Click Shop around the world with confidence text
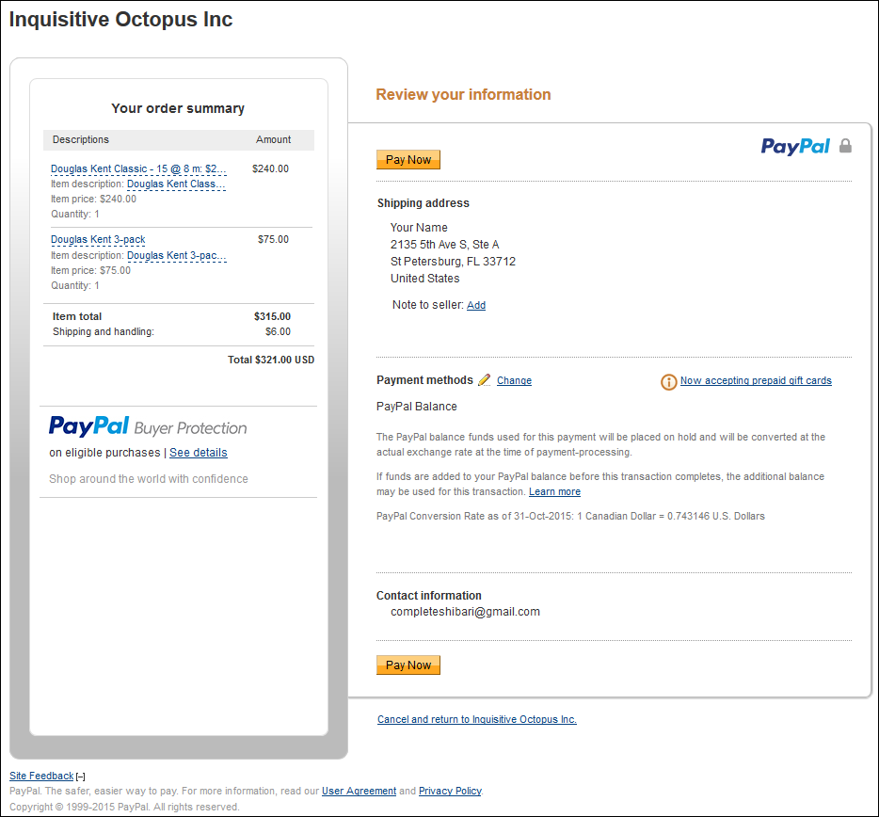The height and width of the screenshot is (817, 879). point(149,479)
